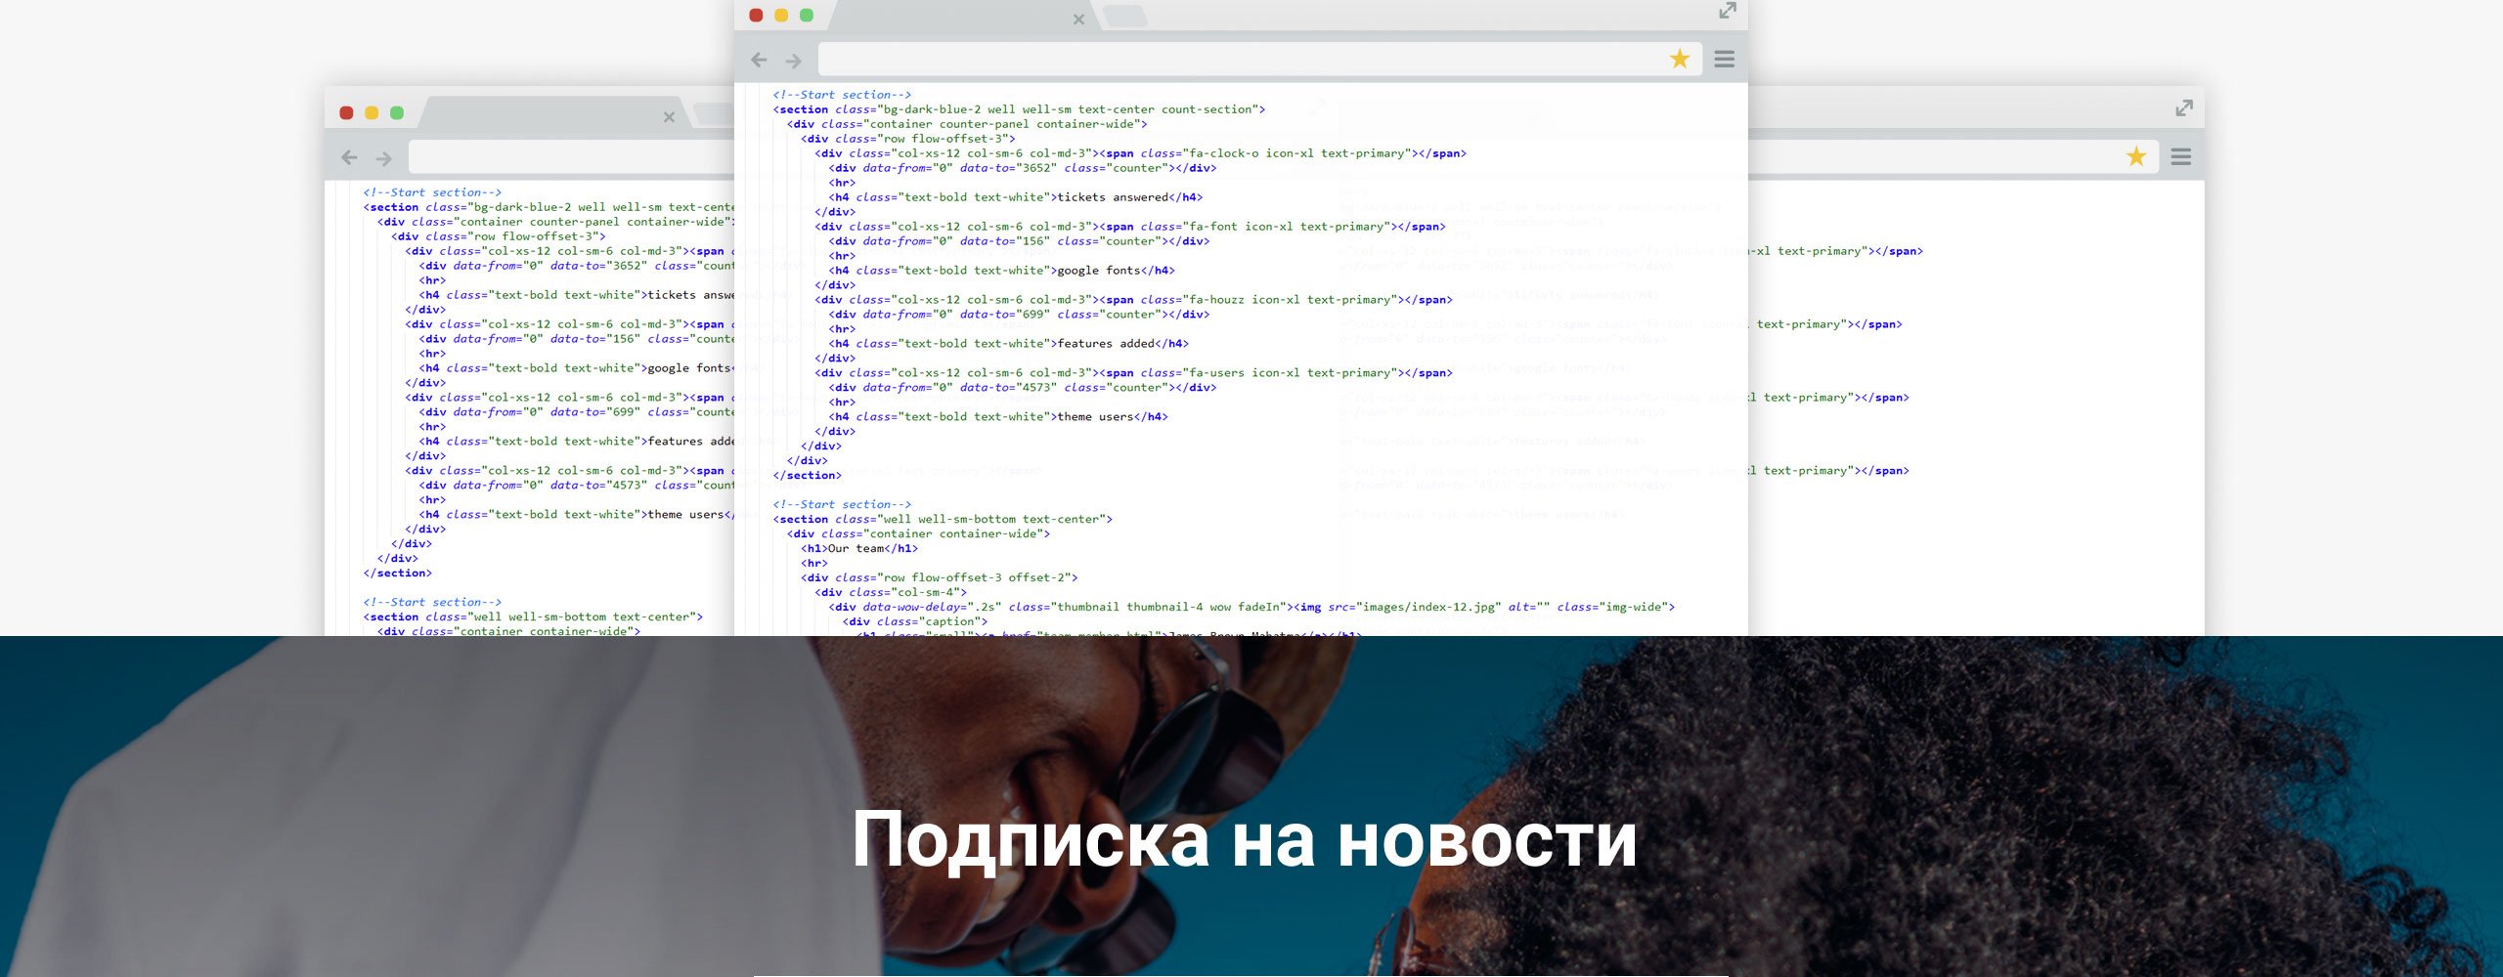Click the back arrow in the left browser window
Image resolution: width=2503 pixels, height=977 pixels.
349,157
